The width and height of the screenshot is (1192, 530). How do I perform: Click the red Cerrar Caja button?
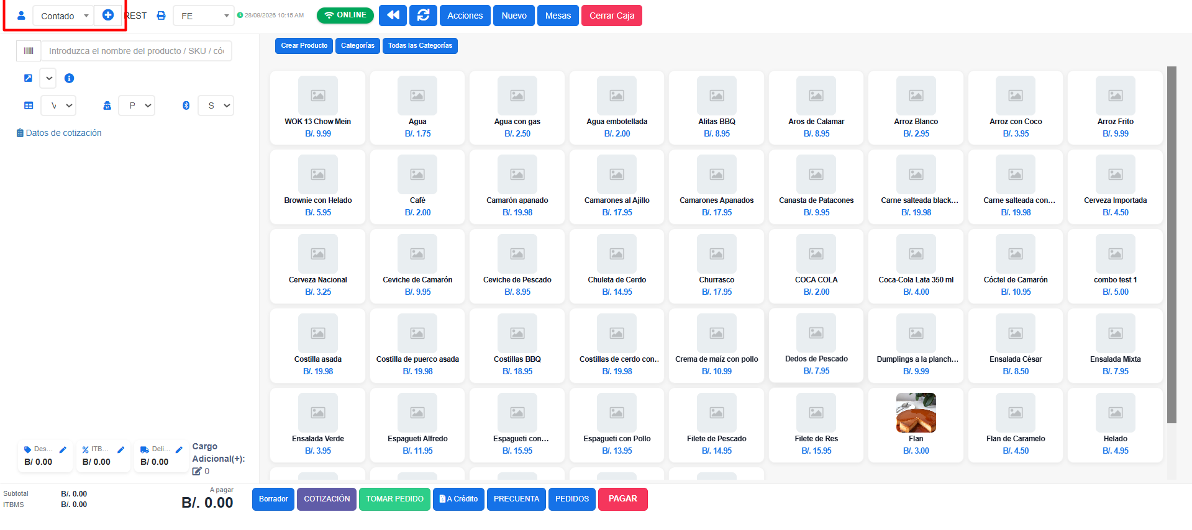point(612,16)
